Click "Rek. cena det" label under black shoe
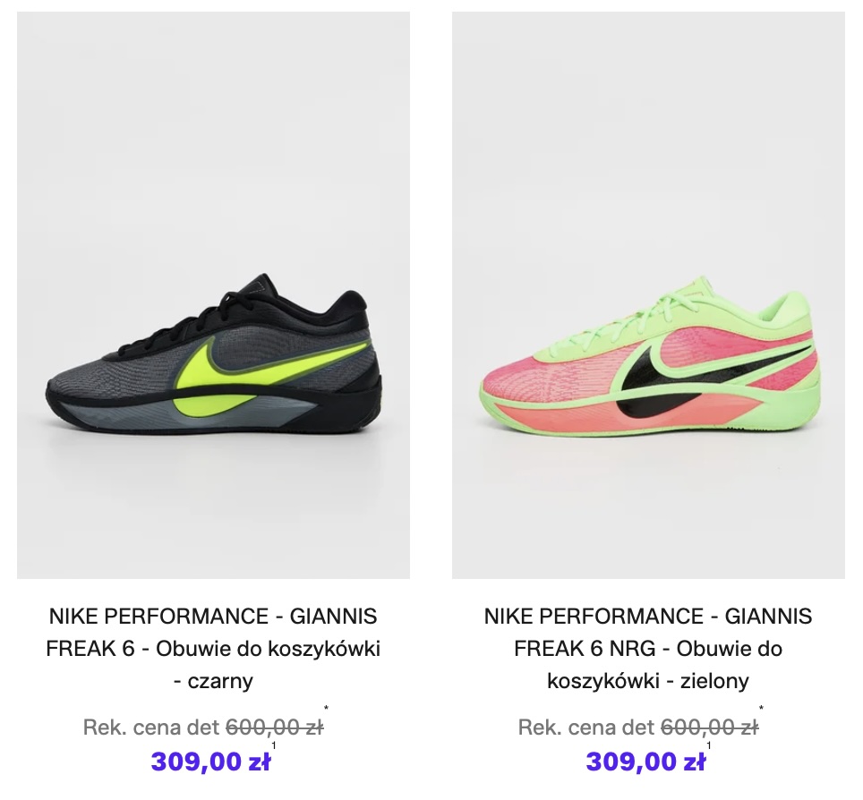The height and width of the screenshot is (800, 863). pos(150,728)
